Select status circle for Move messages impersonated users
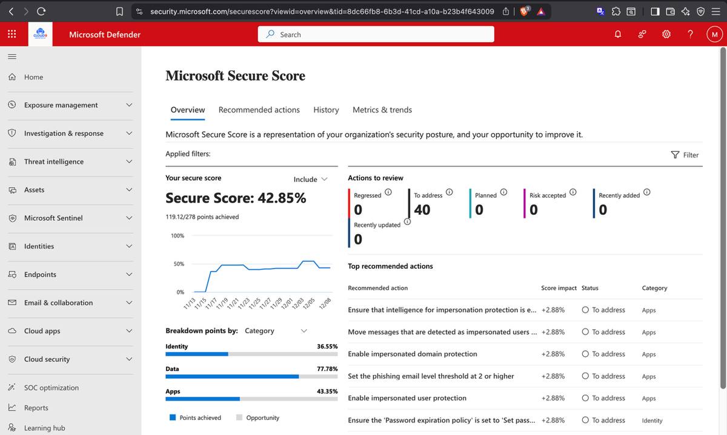This screenshot has height=435, width=727. 585,332
